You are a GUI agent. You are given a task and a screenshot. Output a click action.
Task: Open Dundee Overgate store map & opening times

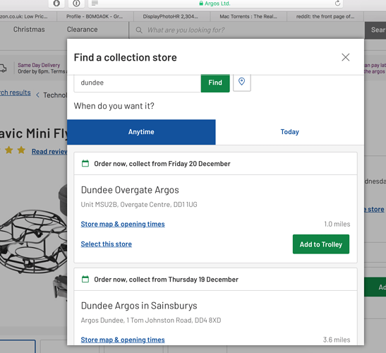pyautogui.click(x=123, y=225)
